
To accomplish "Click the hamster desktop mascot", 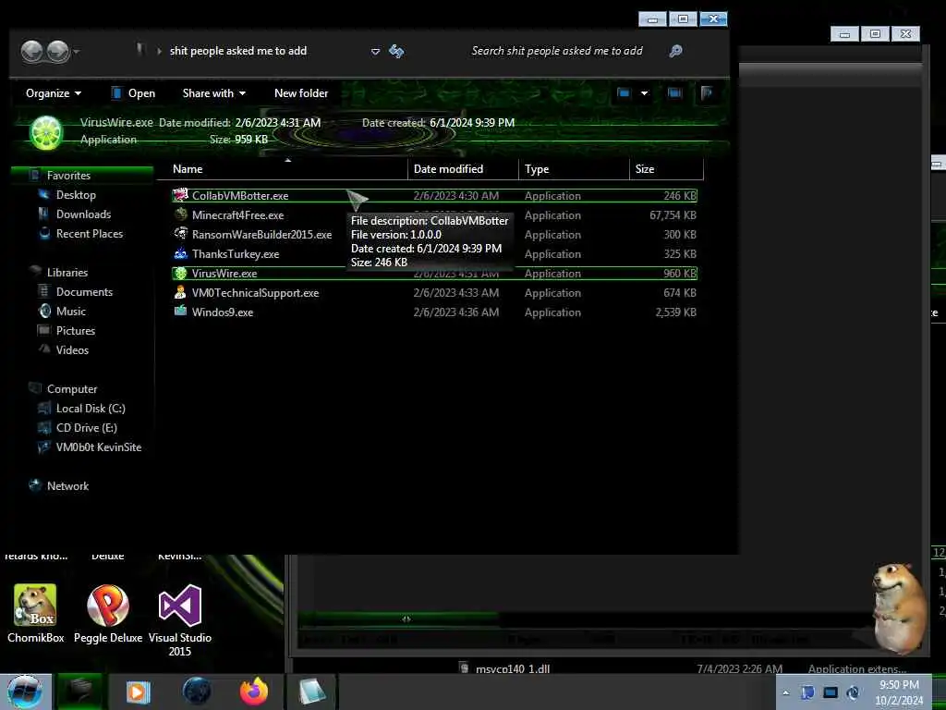I will (899, 606).
